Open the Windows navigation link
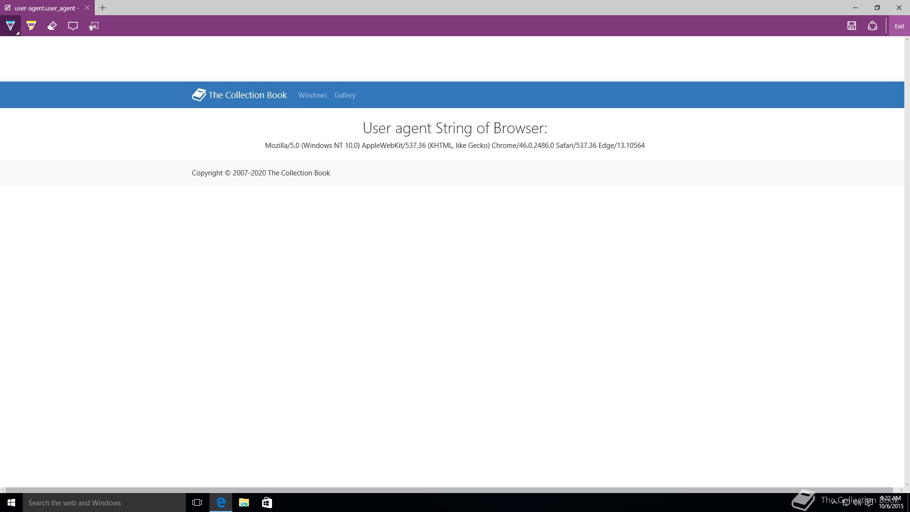Viewport: 910px width, 512px height. (312, 95)
